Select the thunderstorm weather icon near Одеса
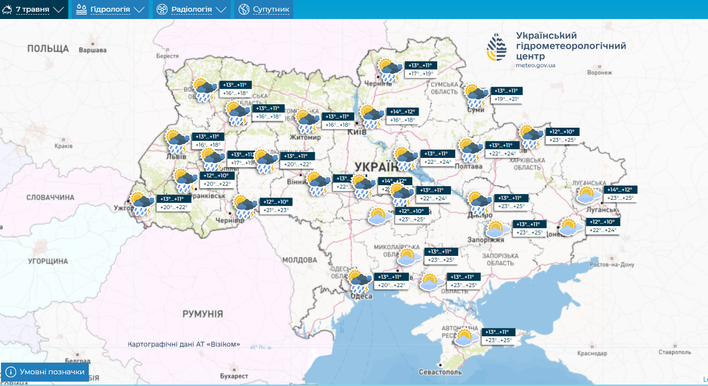 (360, 282)
